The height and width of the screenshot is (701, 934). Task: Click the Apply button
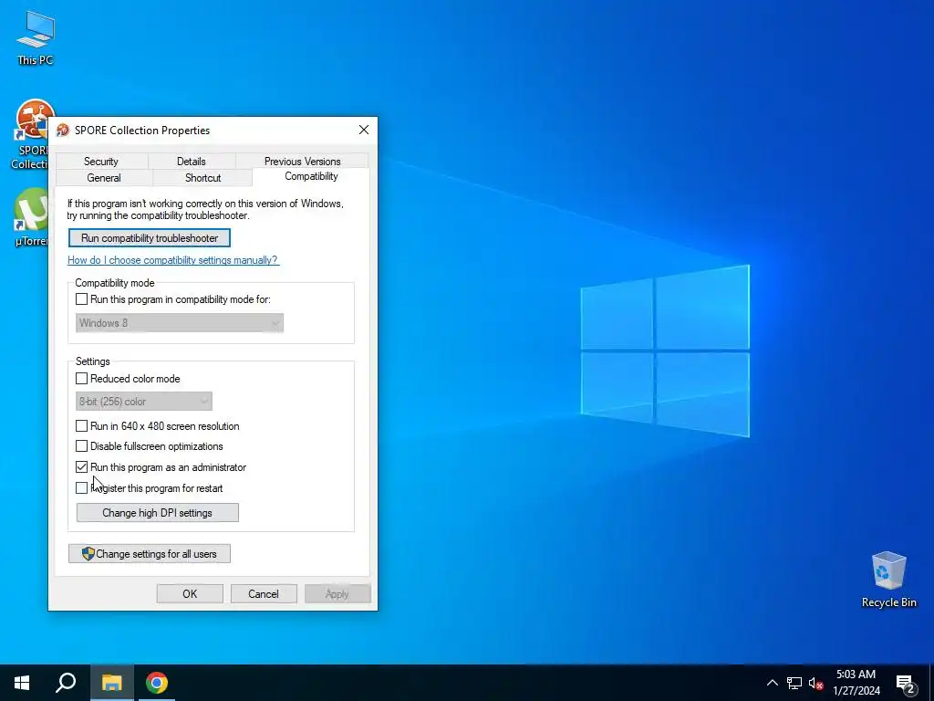[x=337, y=593]
